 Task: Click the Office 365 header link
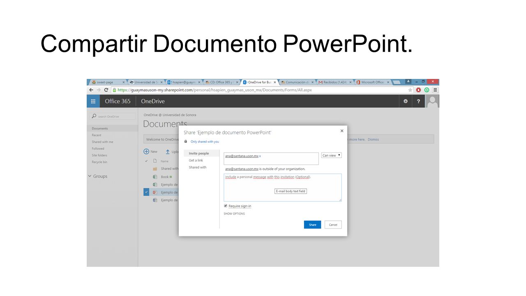118,101
